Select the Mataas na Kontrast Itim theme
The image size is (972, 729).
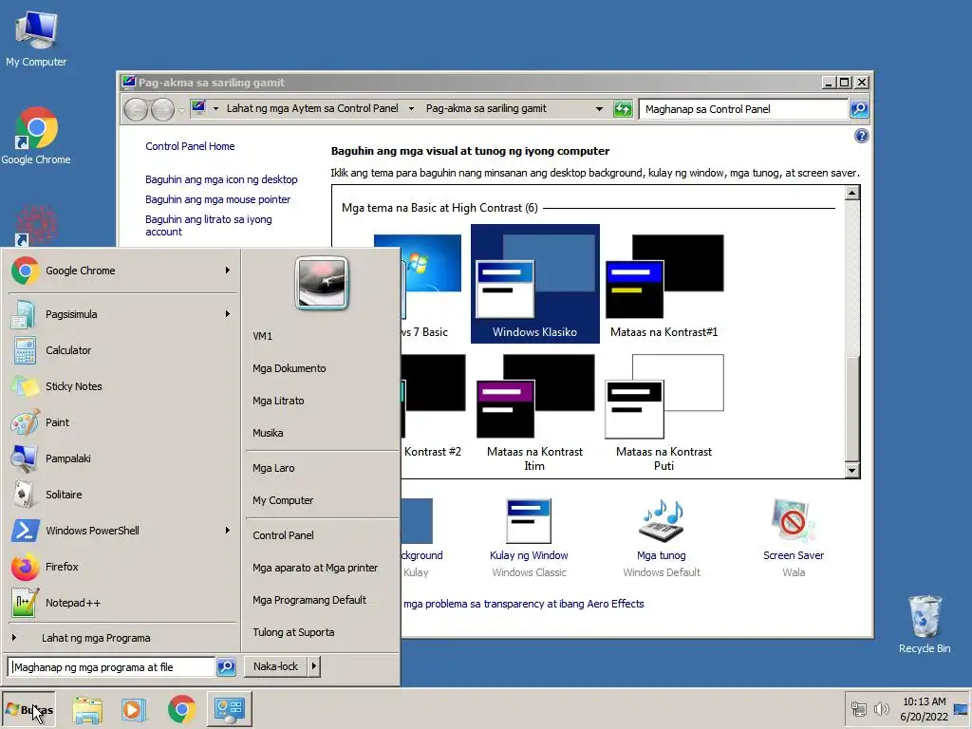point(535,412)
